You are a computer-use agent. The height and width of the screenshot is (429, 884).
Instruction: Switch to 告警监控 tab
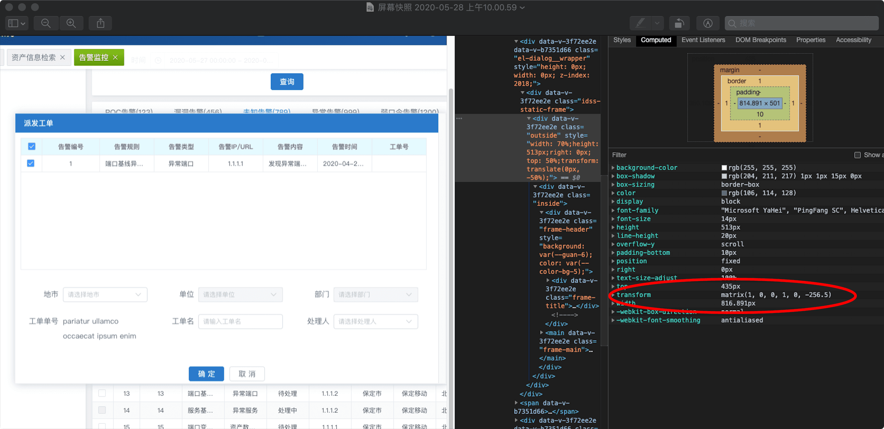93,57
